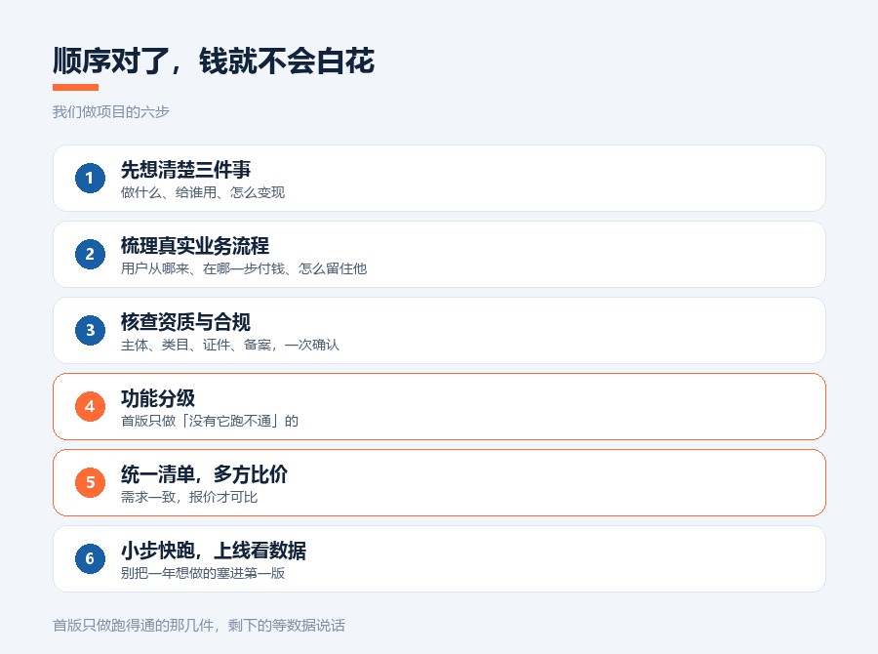Screen dimensions: 878x654
Task: Click the 首版只做「没有它跑不通」的 description
Action: [x=210, y=422]
